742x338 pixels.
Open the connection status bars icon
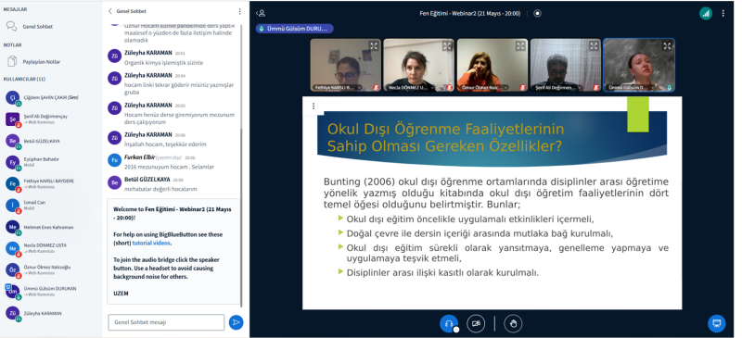tap(706, 13)
